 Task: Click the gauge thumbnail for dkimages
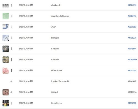(6, 38)
